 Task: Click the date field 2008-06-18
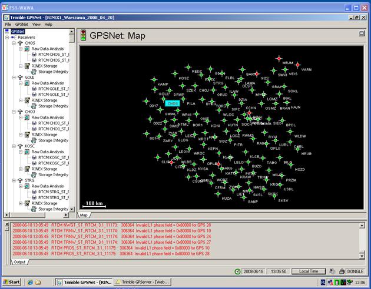[253, 271]
